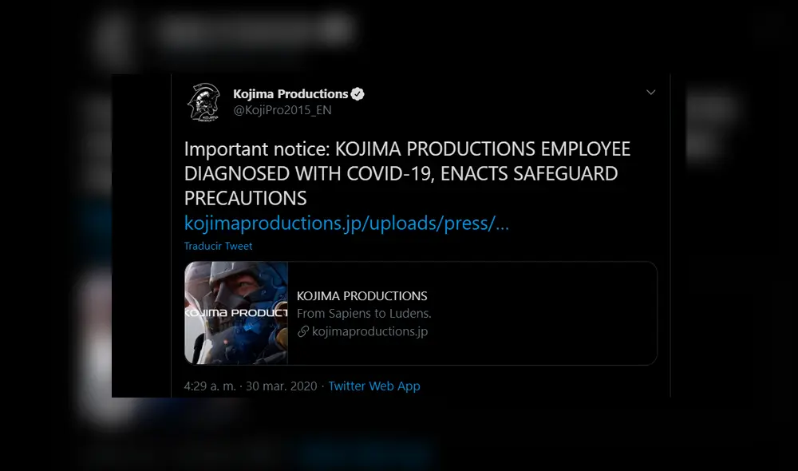Image resolution: width=798 pixels, height=471 pixels.
Task: Click the Kojima Productions display name
Action: pos(291,93)
